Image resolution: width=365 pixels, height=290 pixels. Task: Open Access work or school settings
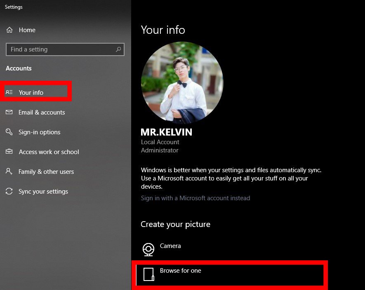[49, 152]
